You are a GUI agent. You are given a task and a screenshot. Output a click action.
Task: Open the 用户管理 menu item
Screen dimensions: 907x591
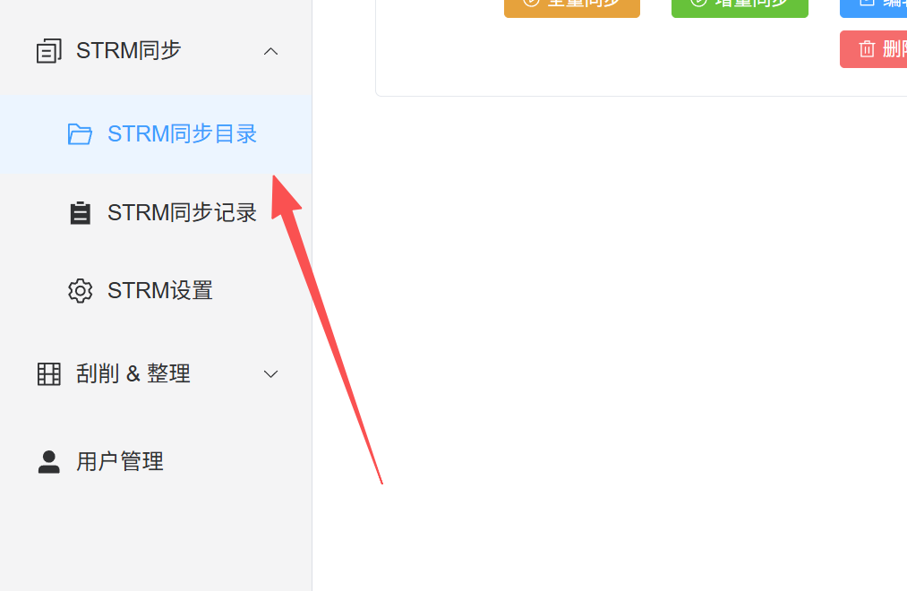(x=156, y=462)
